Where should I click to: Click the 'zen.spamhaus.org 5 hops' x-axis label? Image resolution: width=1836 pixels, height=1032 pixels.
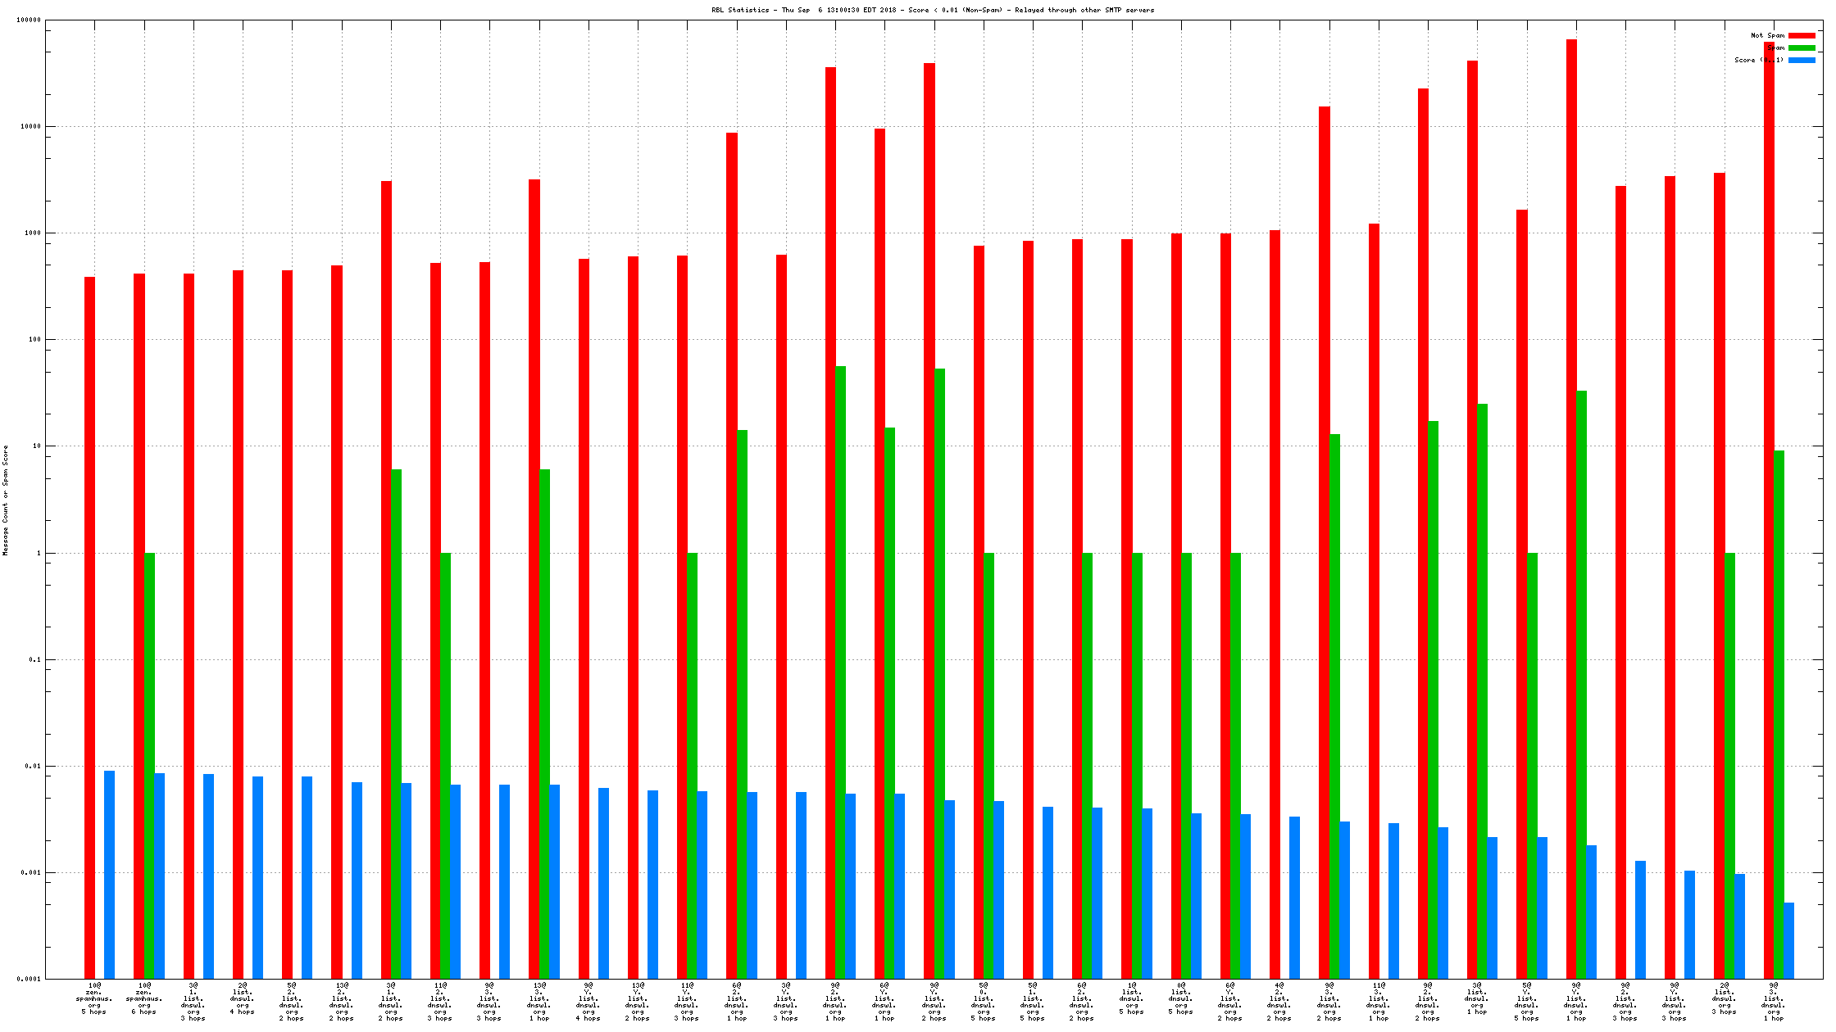coord(94,998)
